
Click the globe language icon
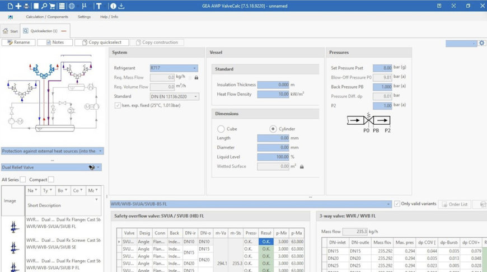72,6
